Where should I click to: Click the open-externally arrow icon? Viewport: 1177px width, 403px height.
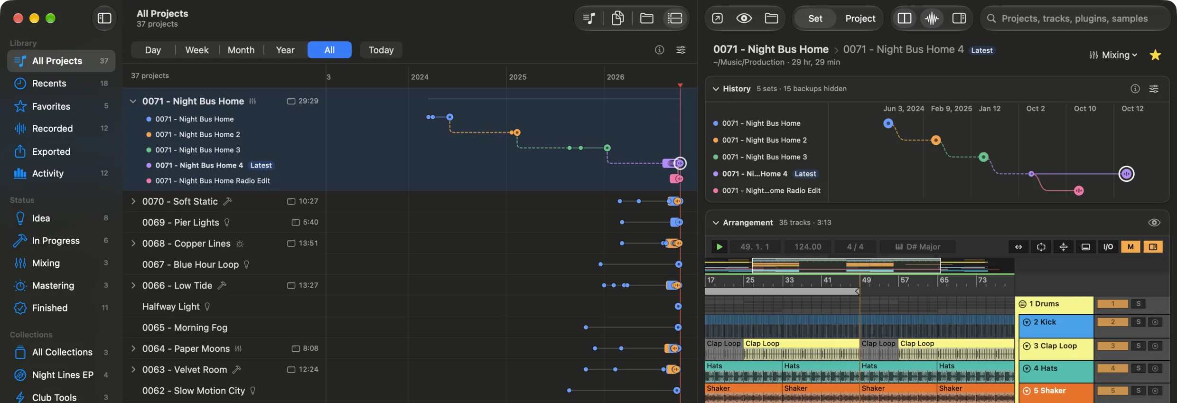tap(717, 19)
